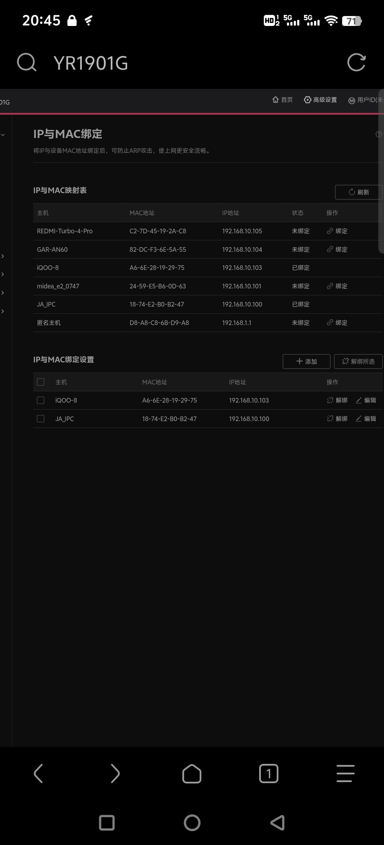Bind REDMI-Turbo-4-Pro via 绑定 link
This screenshot has width=384, height=845.
337,231
